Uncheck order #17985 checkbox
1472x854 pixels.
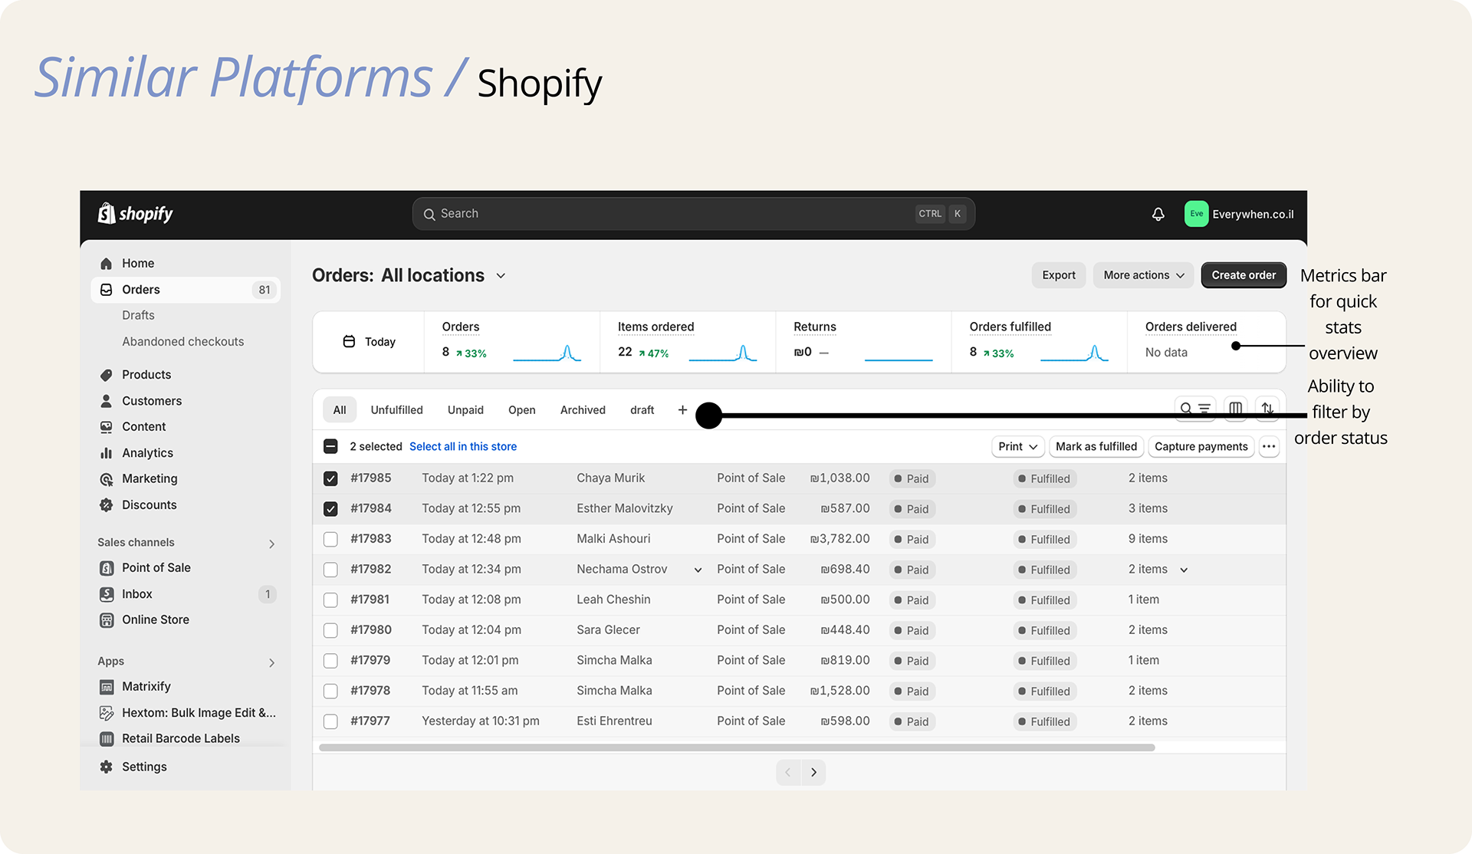tap(330, 478)
